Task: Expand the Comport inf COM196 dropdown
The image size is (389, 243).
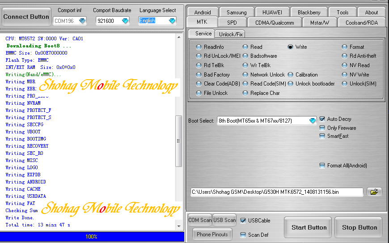Action: coord(82,21)
